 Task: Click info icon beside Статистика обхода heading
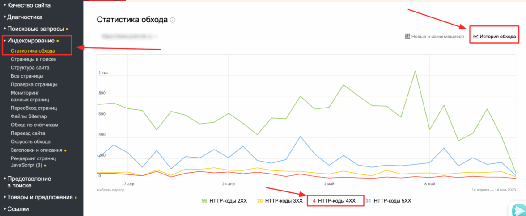pyautogui.click(x=173, y=20)
